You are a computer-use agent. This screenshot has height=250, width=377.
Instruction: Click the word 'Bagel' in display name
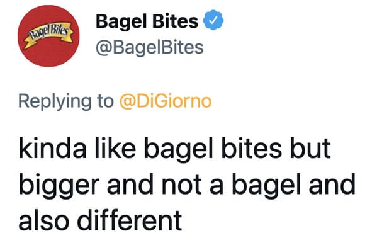(x=122, y=22)
